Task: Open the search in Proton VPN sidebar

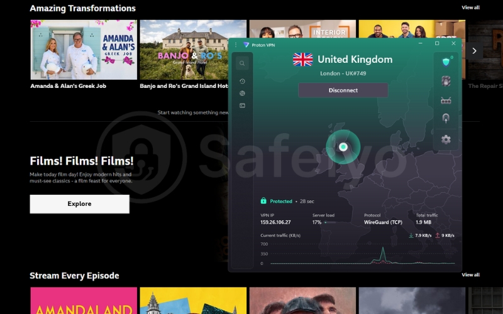Action: click(x=242, y=63)
